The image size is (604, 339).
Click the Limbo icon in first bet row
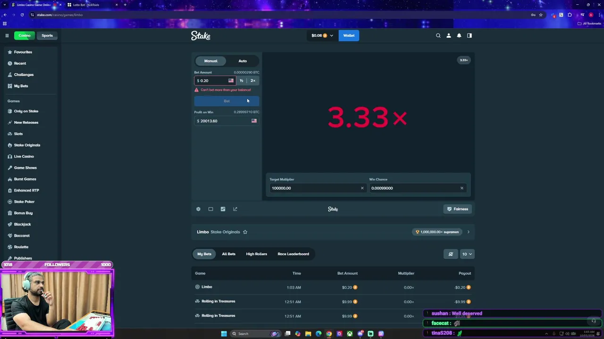click(197, 287)
